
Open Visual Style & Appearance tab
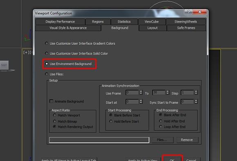(68, 28)
